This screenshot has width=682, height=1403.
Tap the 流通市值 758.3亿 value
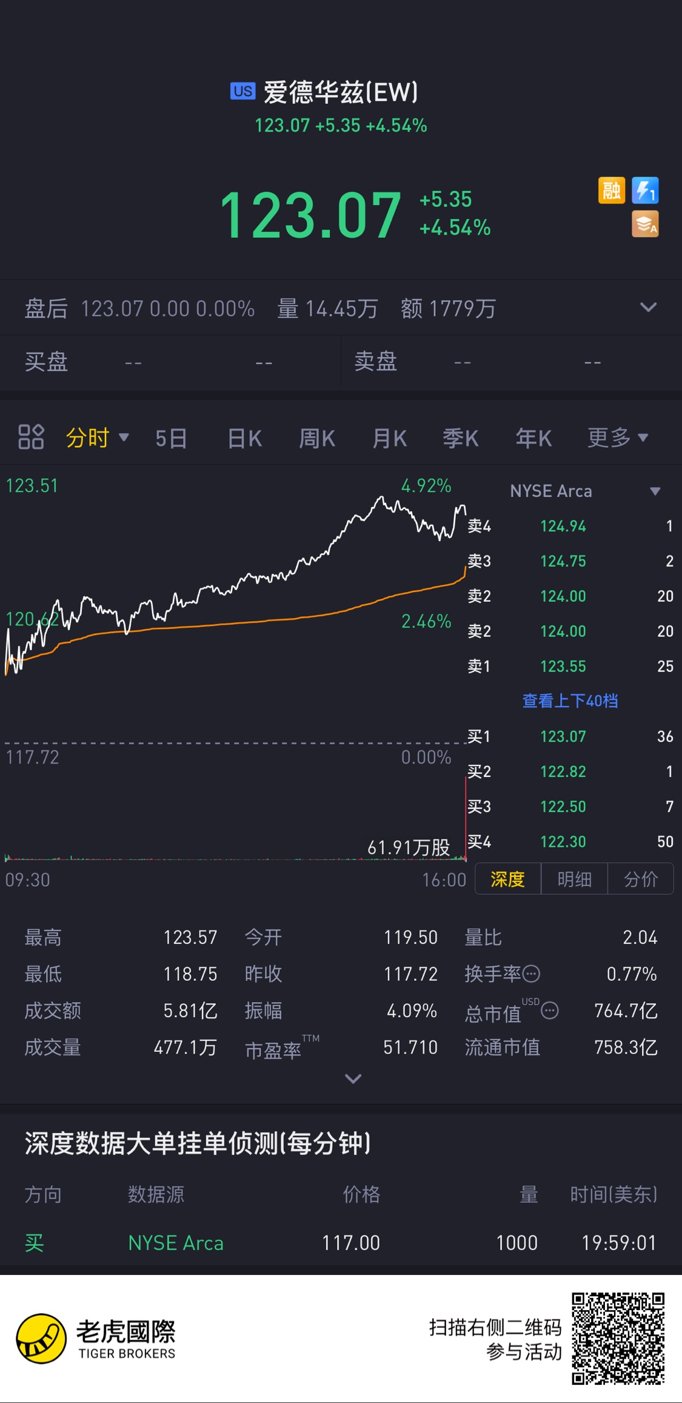[x=626, y=1048]
